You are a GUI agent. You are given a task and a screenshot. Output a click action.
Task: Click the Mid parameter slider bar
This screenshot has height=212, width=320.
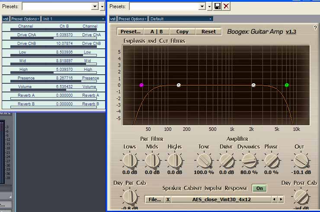[x=54, y=64]
